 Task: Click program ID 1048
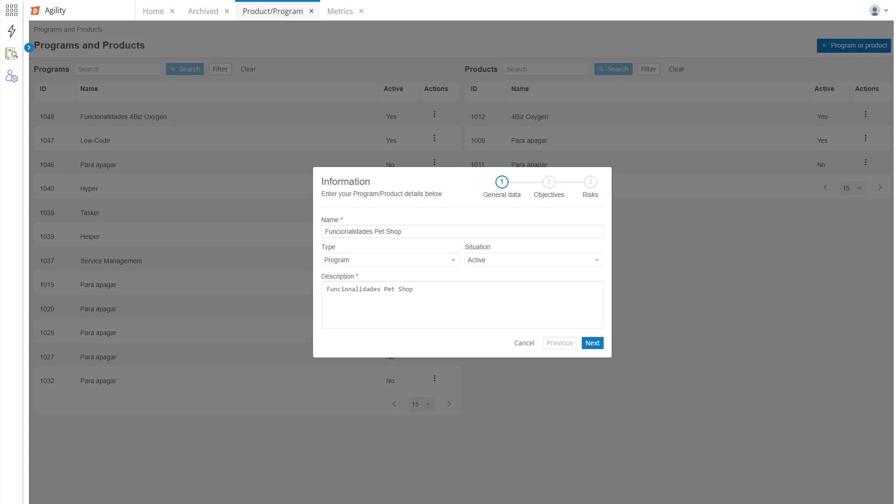(x=47, y=117)
